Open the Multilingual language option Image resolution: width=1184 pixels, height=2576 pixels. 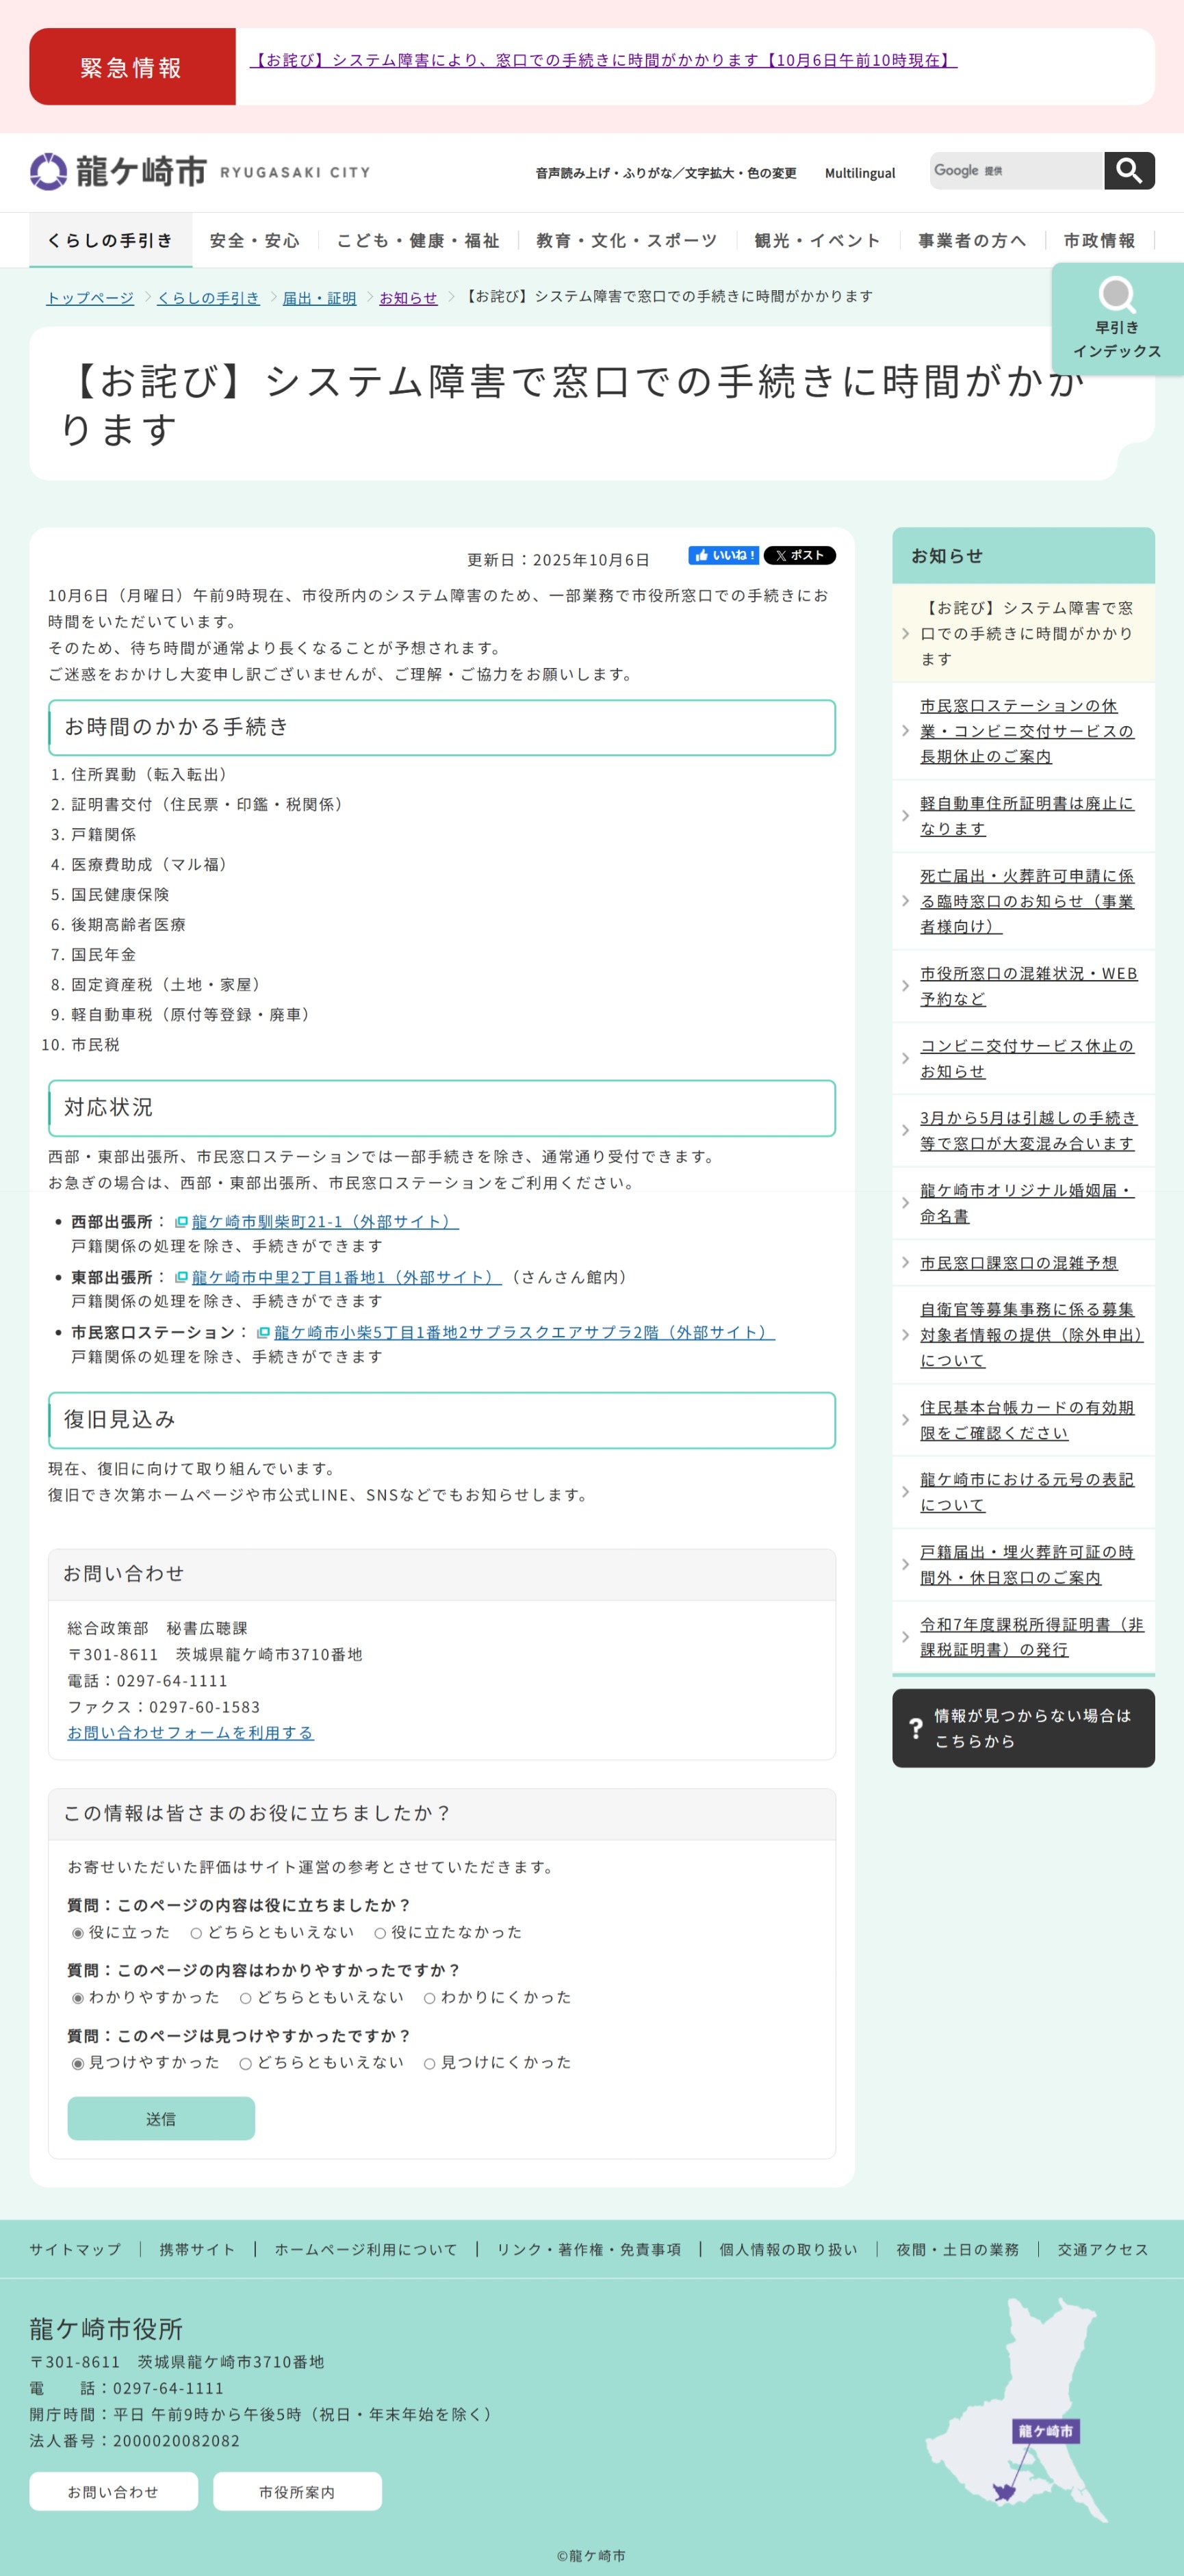[859, 173]
